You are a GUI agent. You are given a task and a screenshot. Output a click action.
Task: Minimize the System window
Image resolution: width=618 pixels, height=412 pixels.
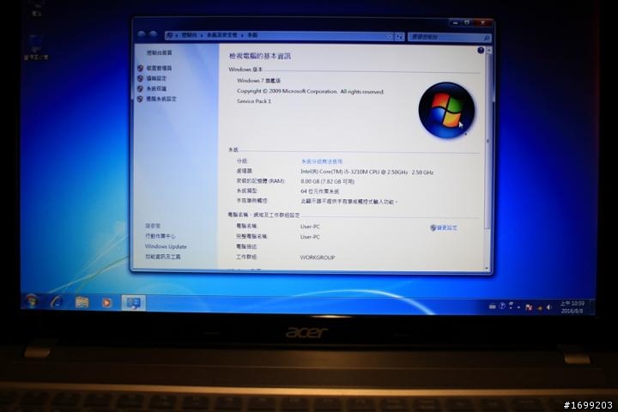(x=455, y=23)
